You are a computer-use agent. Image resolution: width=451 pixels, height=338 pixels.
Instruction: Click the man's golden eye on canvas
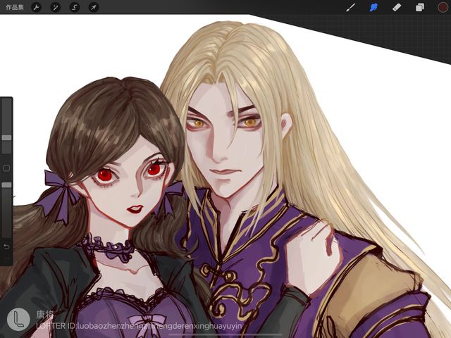(198, 124)
